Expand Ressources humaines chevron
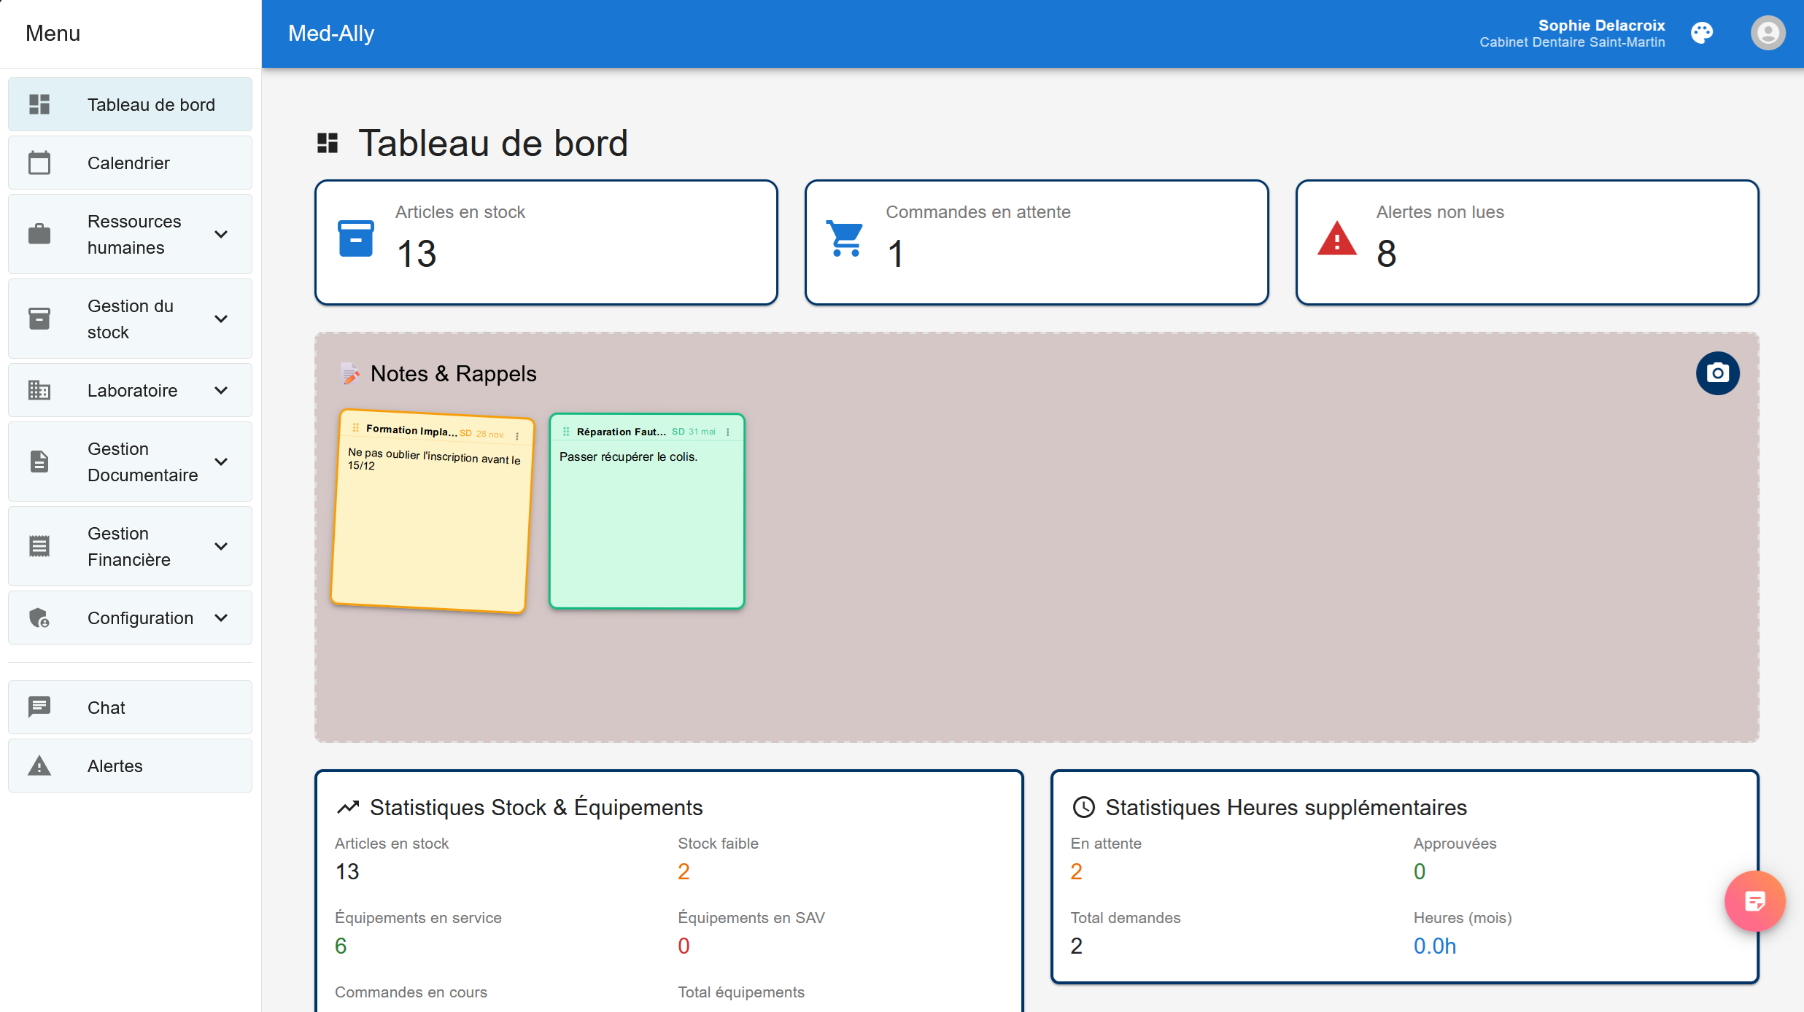The width and height of the screenshot is (1804, 1012). pyautogui.click(x=221, y=234)
